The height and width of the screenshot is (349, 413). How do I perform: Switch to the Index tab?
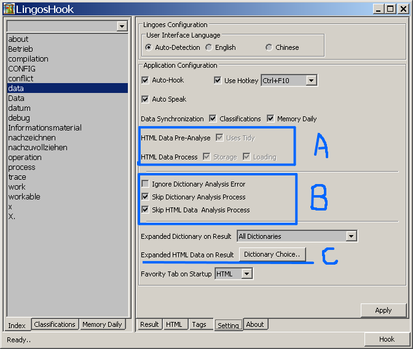17,325
